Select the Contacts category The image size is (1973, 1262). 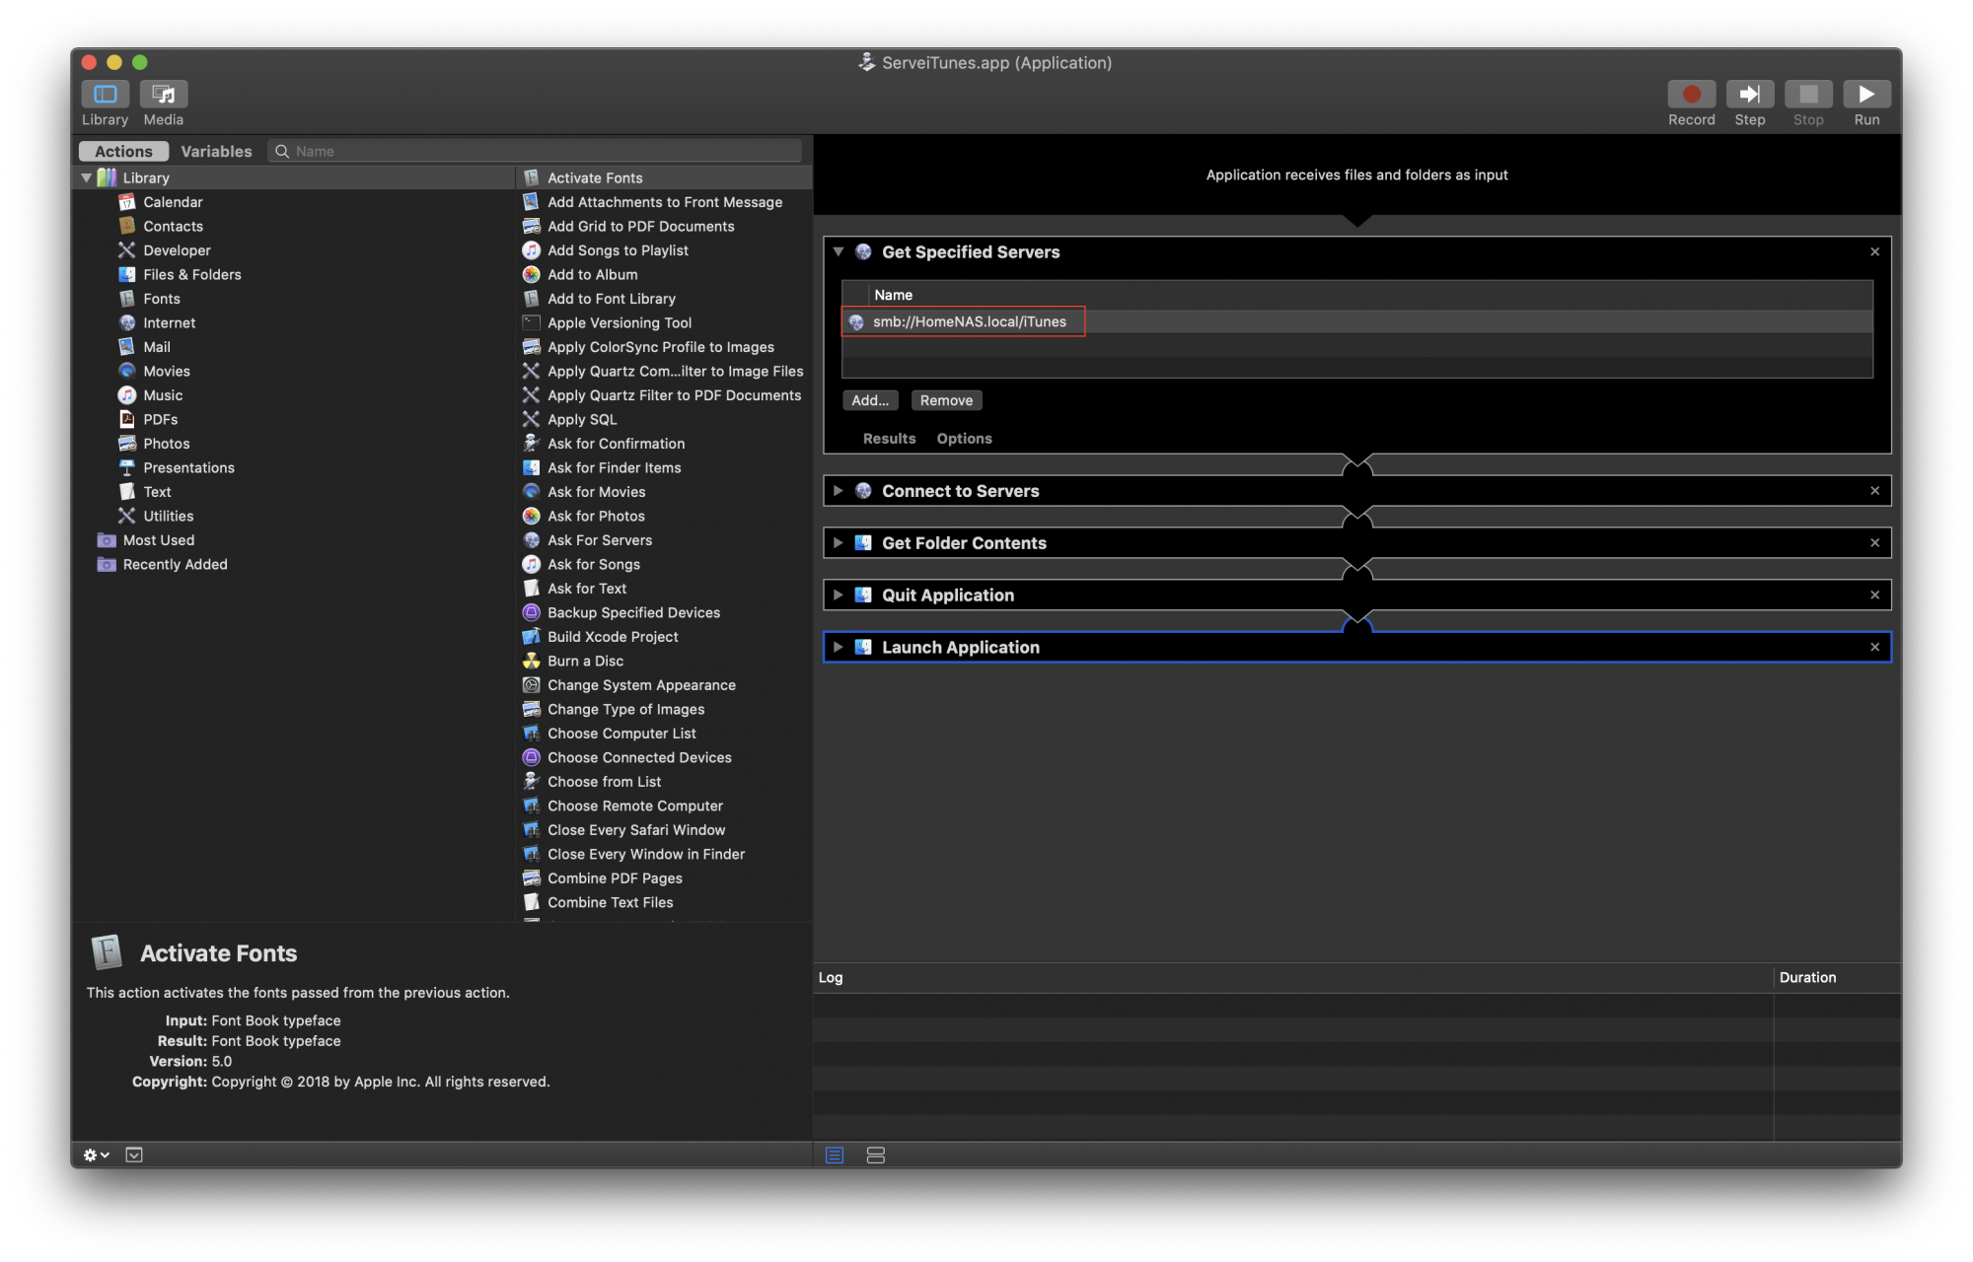173,226
